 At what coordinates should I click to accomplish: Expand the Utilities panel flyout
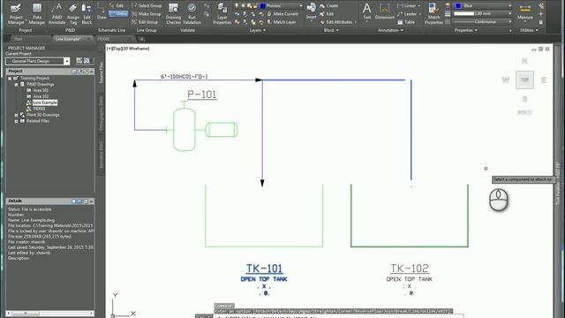[x=529, y=30]
